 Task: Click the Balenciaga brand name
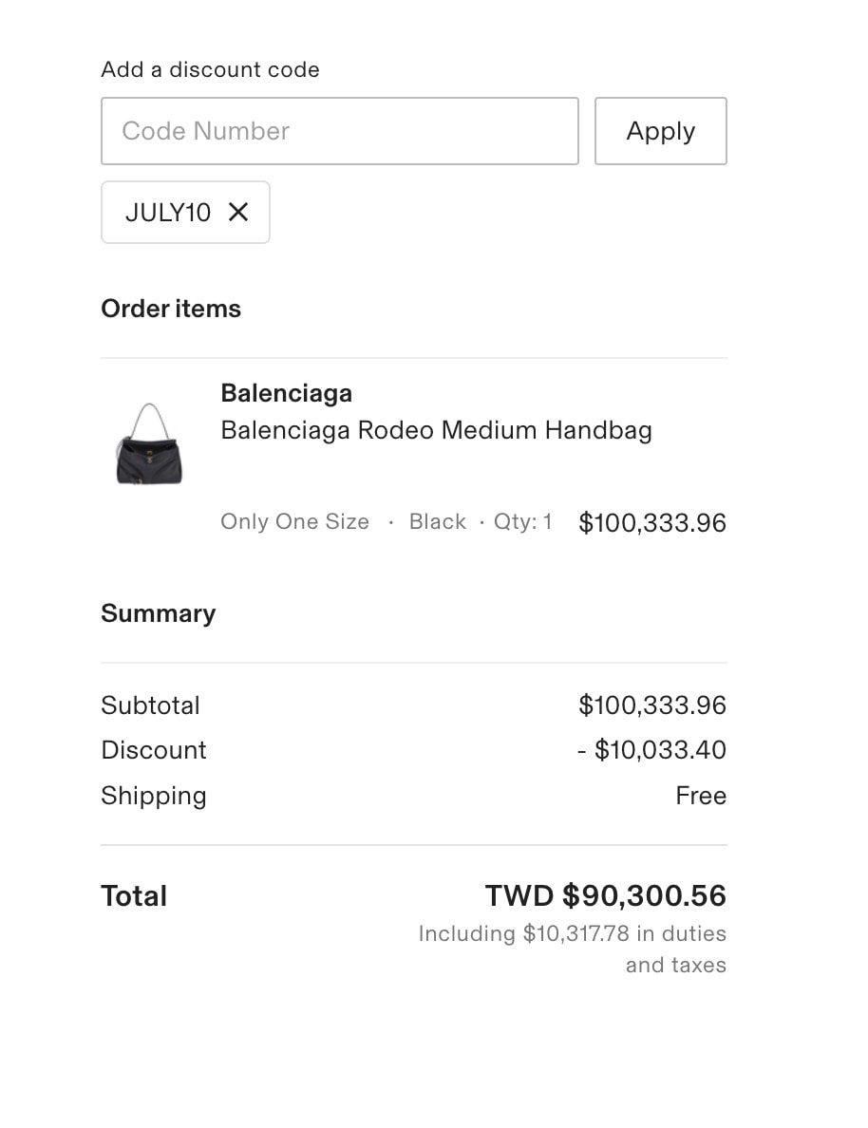point(287,393)
